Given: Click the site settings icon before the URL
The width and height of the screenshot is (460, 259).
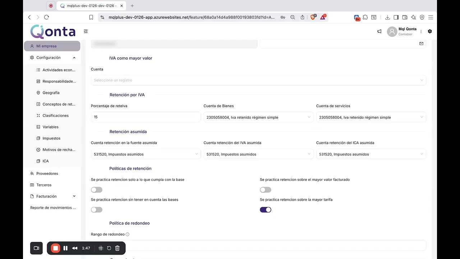Looking at the screenshot, I should tap(102, 17).
